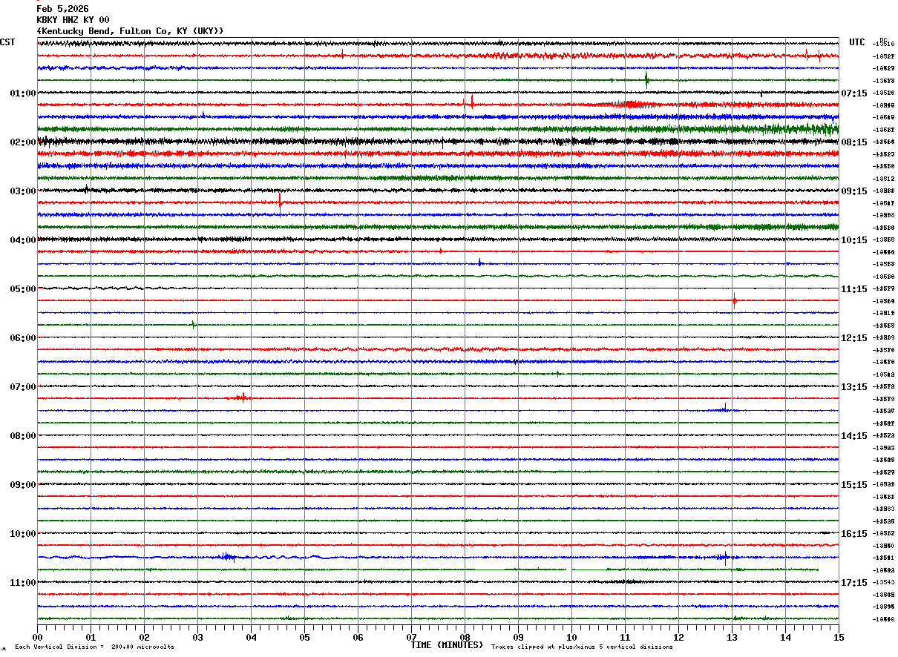Click the minute axis tick label '07'
The height and width of the screenshot is (657, 898).
coord(411,637)
